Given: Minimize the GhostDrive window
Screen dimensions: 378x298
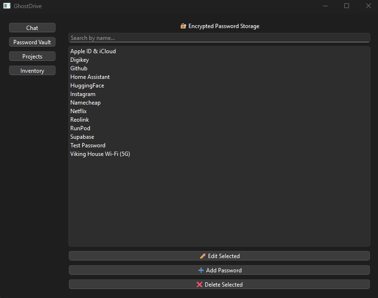Looking at the screenshot, I should pos(325,6).
